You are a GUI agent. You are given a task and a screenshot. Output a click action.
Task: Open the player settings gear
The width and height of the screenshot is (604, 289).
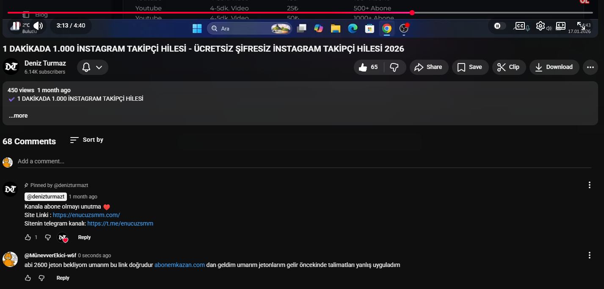coord(540,26)
